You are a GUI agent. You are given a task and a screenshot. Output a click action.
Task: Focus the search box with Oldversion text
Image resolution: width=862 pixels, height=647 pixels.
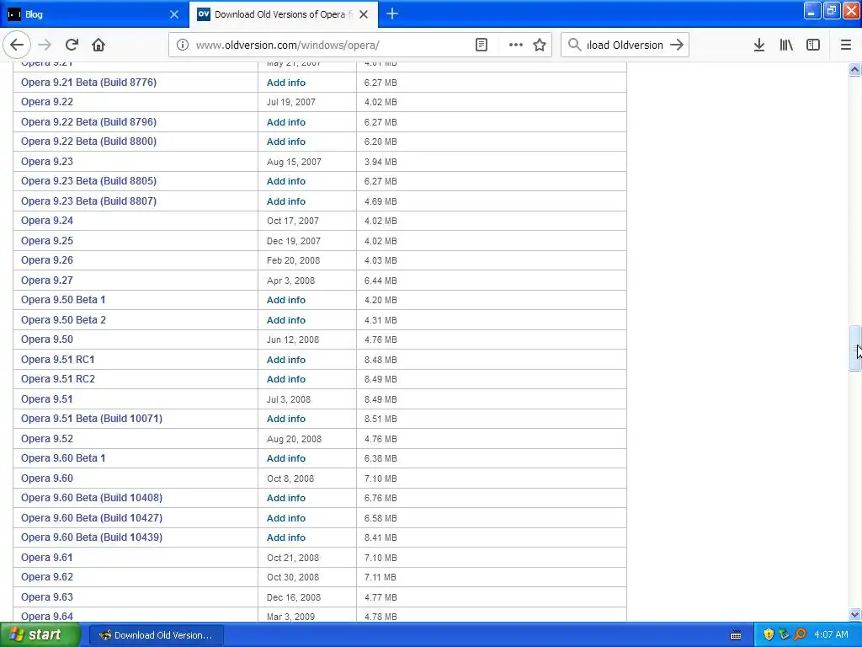click(625, 45)
